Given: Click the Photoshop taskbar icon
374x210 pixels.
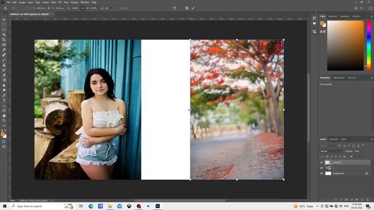Looking at the screenshot, I should tap(158, 206).
